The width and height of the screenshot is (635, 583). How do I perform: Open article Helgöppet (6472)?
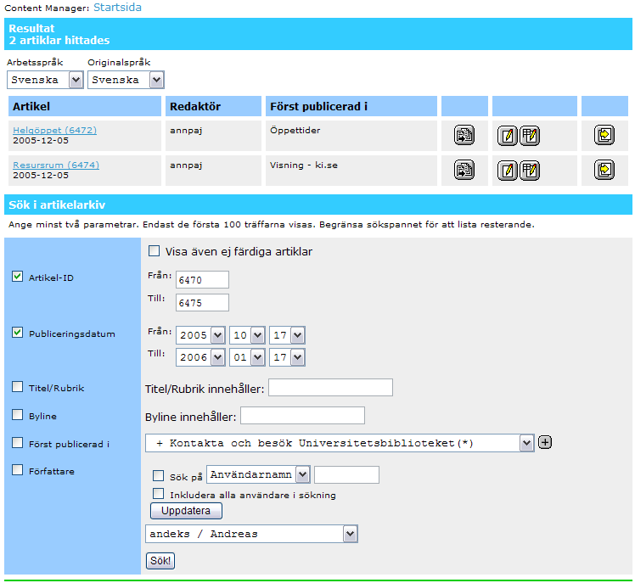pyautogui.click(x=54, y=130)
